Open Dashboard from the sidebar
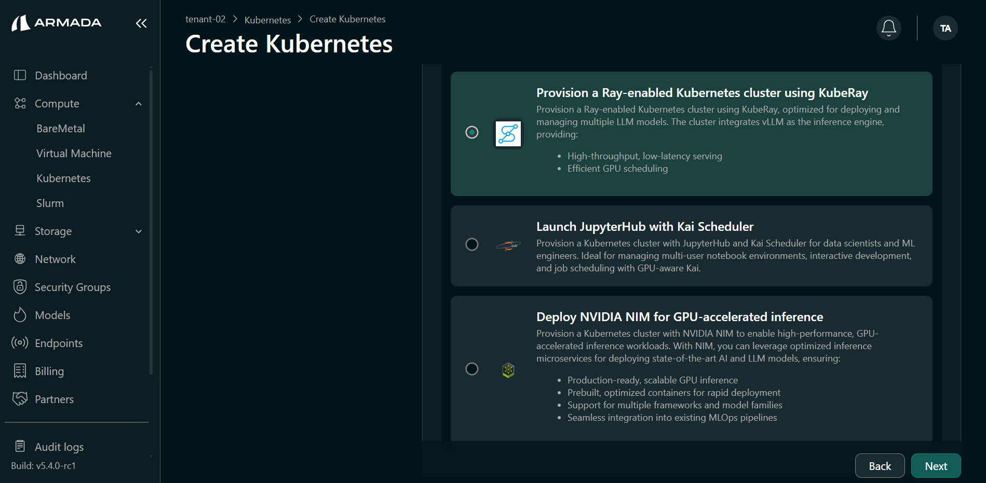 pos(61,76)
